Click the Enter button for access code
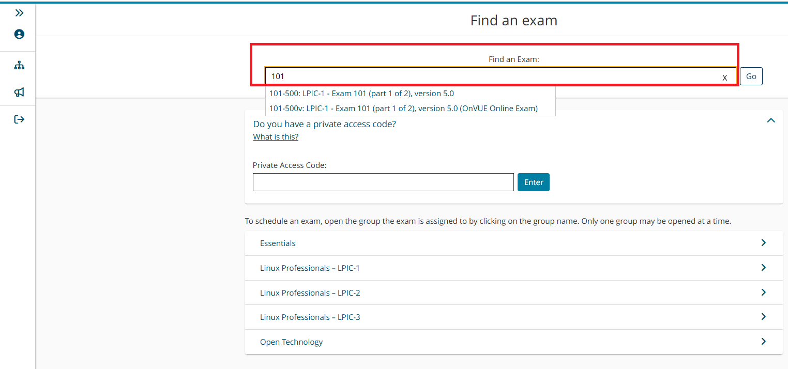Viewport: 788px width, 369px height. click(533, 182)
